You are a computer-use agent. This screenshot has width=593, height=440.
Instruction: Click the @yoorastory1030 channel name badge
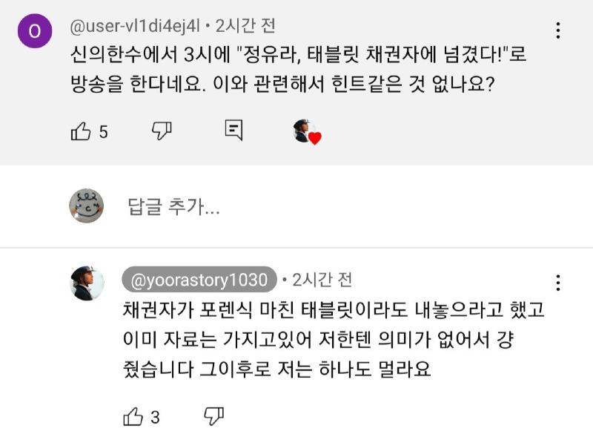(x=199, y=280)
